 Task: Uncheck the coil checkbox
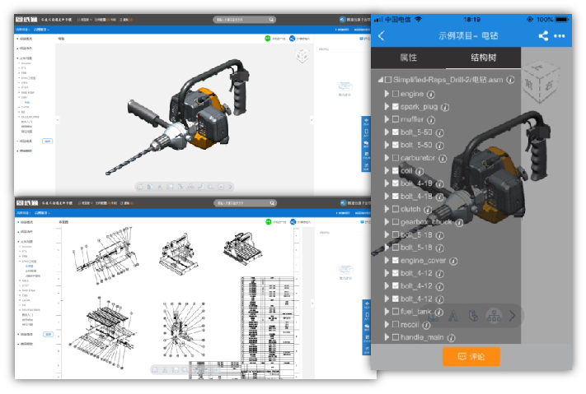click(x=396, y=170)
